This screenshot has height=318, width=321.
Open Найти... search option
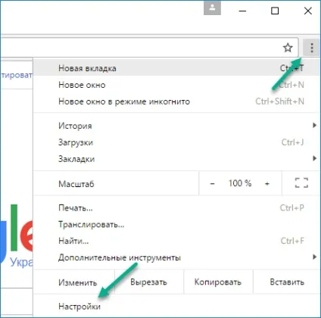pos(176,241)
